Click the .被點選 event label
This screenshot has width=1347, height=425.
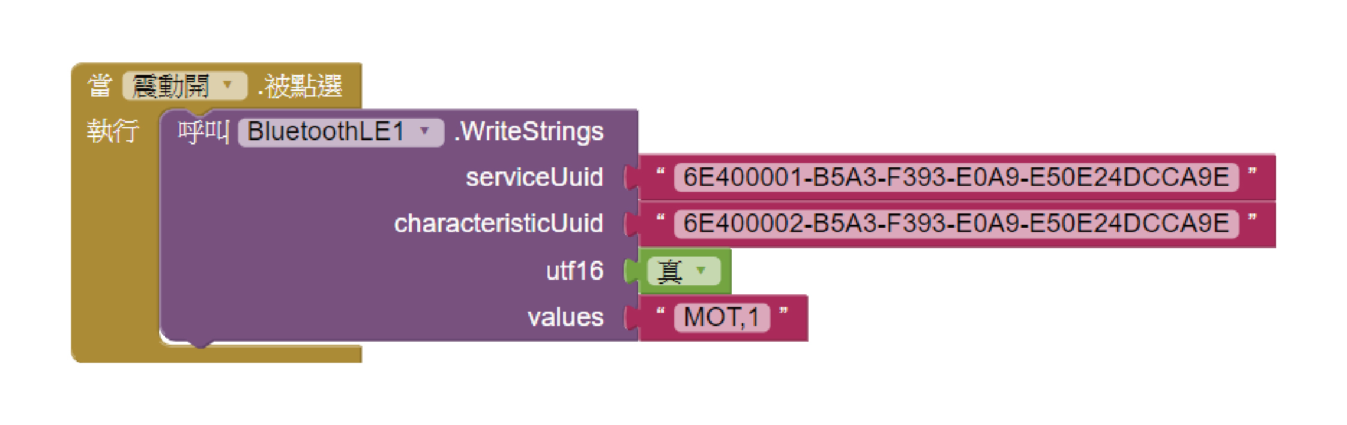[x=300, y=86]
